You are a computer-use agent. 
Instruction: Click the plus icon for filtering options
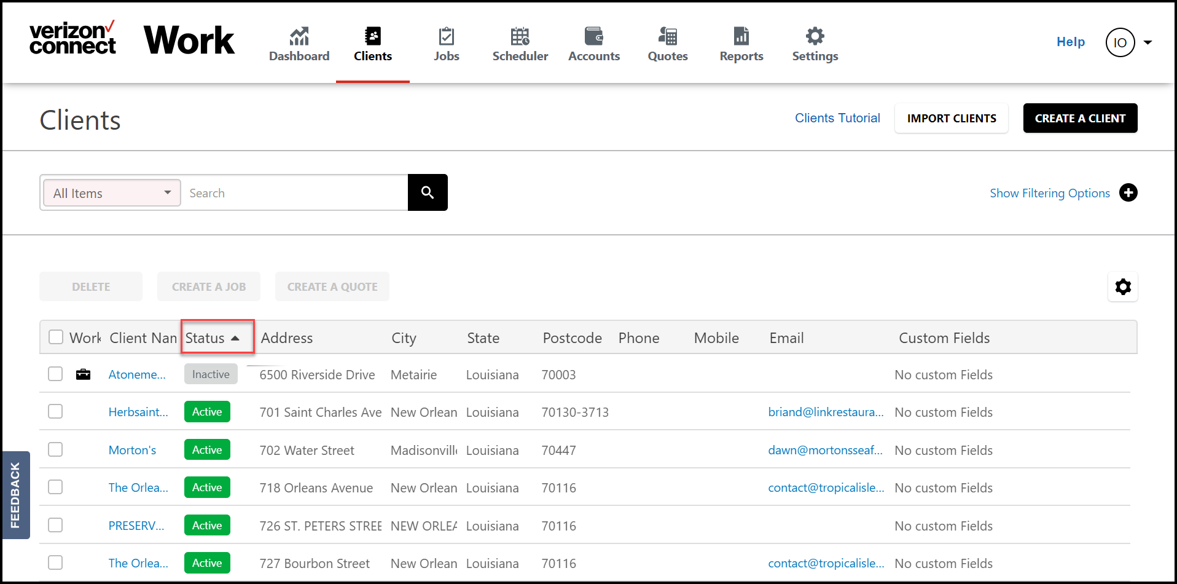click(1128, 192)
